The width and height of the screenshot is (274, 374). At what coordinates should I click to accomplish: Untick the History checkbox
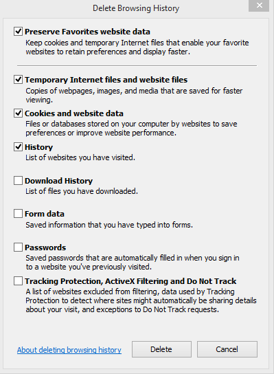pyautogui.click(x=18, y=147)
